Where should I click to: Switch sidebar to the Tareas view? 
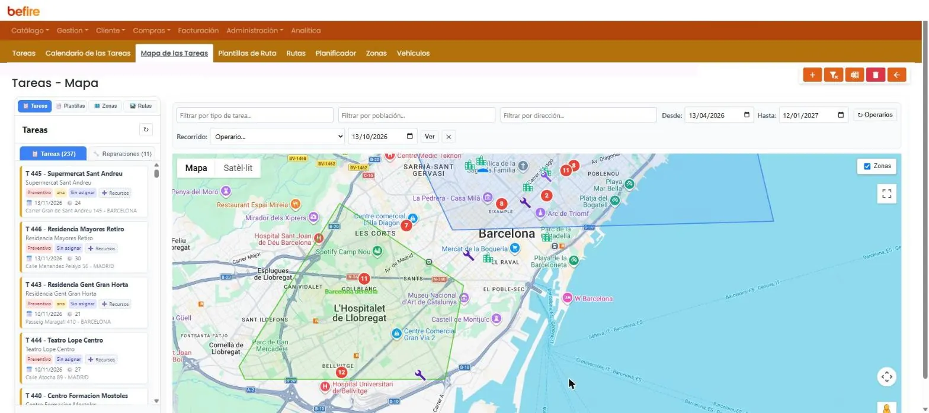pos(35,106)
